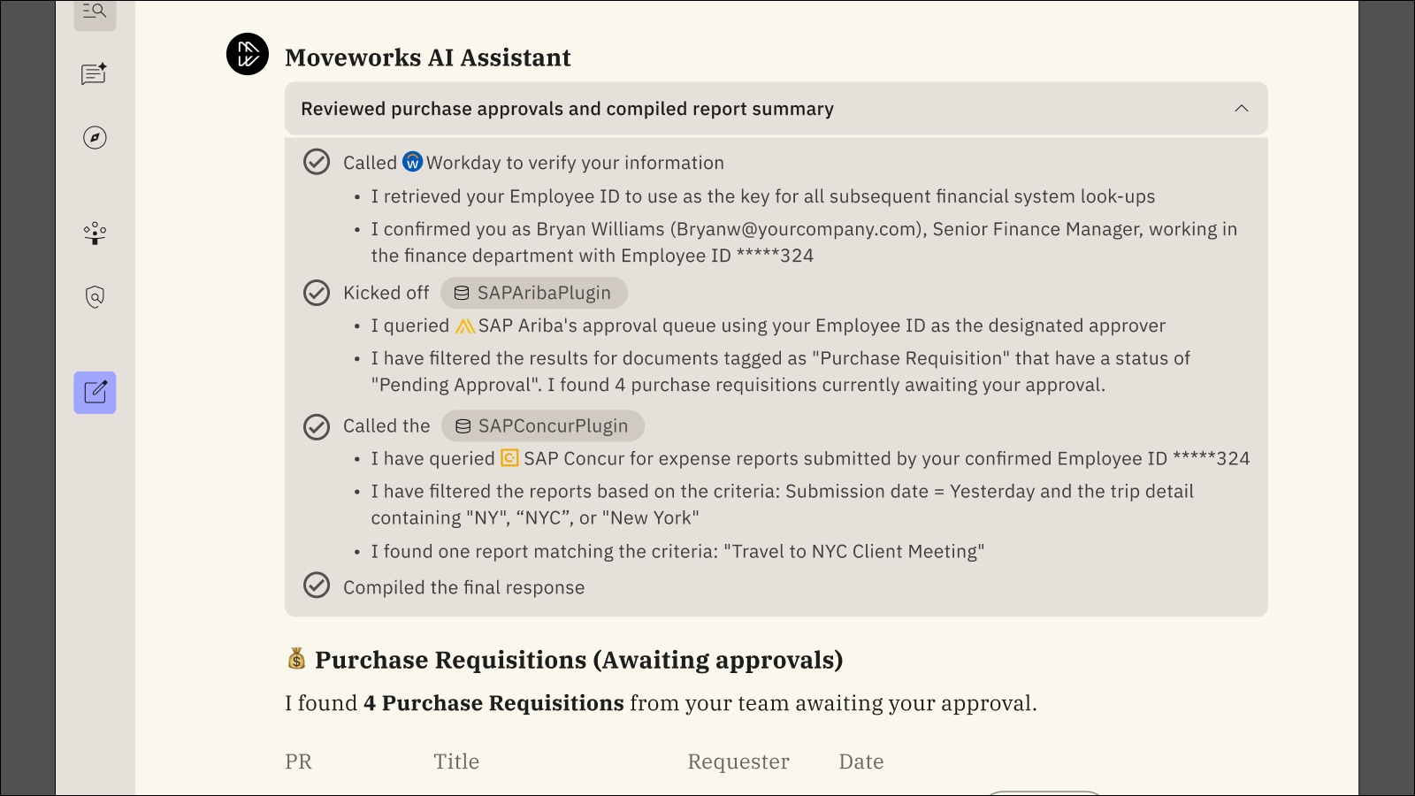Open a new chat with the sparkle message icon
The image size is (1415, 796).
point(95,74)
